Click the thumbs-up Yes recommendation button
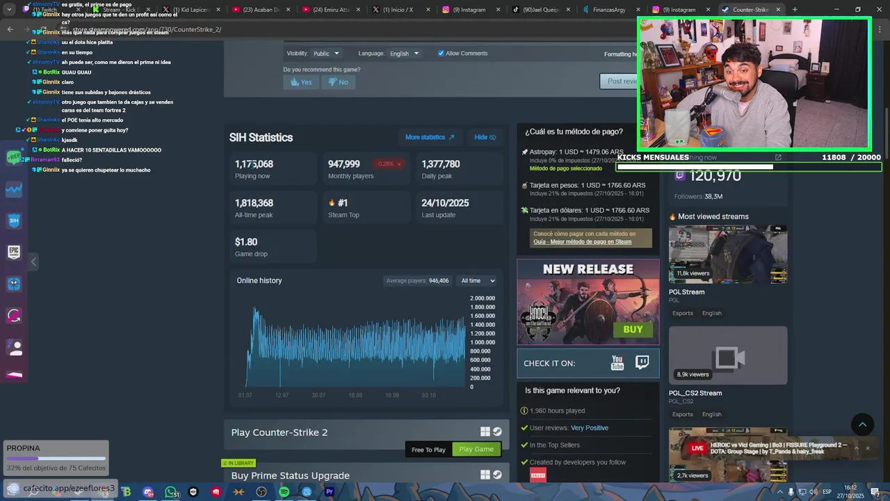Screen dimensions: 890x501 point(301,82)
